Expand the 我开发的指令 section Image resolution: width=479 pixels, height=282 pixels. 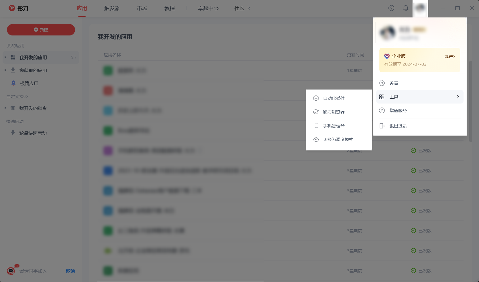(5, 108)
